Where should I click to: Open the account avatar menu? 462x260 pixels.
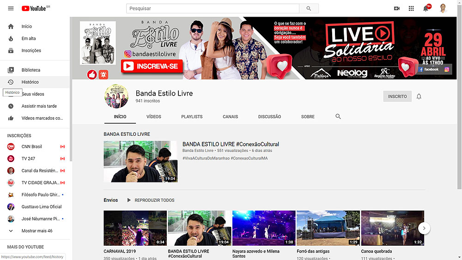point(443,8)
